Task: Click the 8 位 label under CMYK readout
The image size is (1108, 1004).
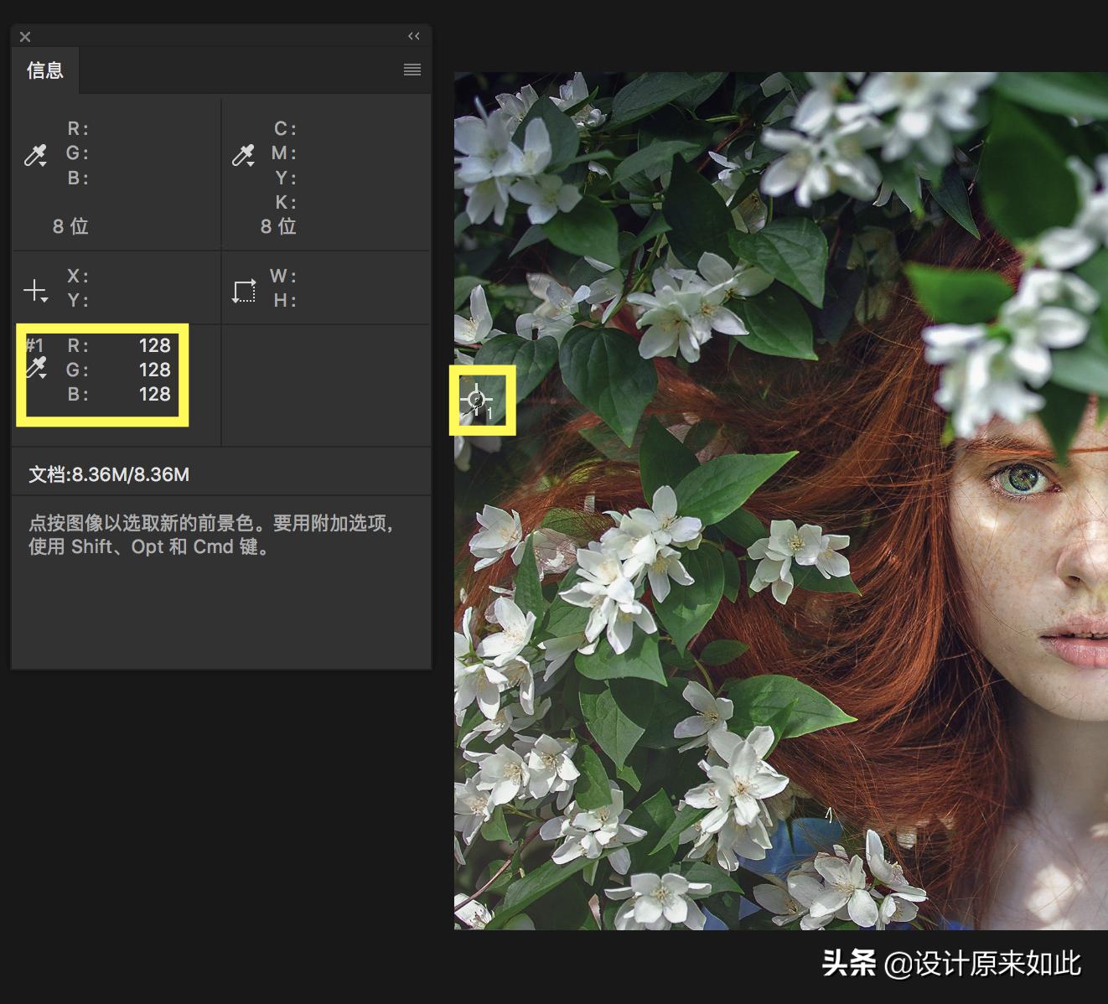Action: coord(278,226)
